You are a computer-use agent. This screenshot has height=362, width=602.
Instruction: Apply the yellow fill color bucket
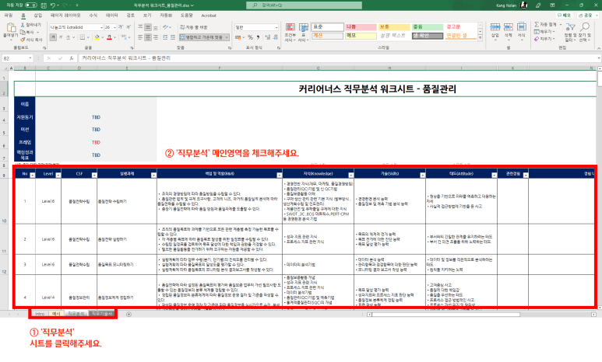(97, 37)
